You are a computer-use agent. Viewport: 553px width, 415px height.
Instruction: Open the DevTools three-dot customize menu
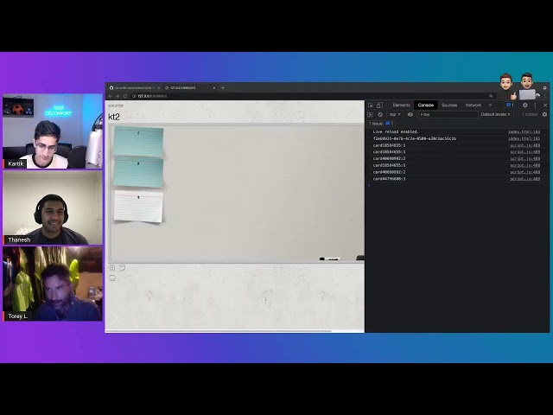535,105
